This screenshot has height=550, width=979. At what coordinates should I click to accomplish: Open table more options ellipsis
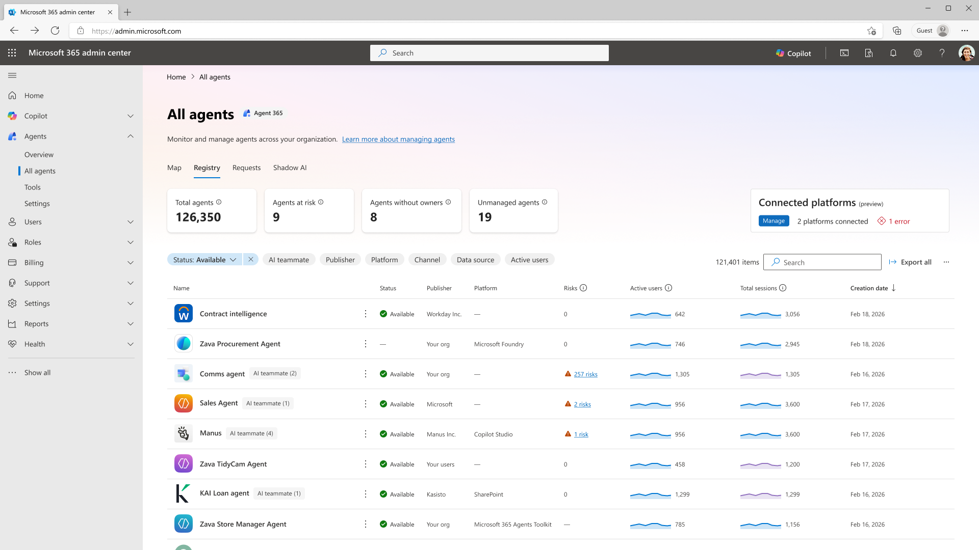946,262
